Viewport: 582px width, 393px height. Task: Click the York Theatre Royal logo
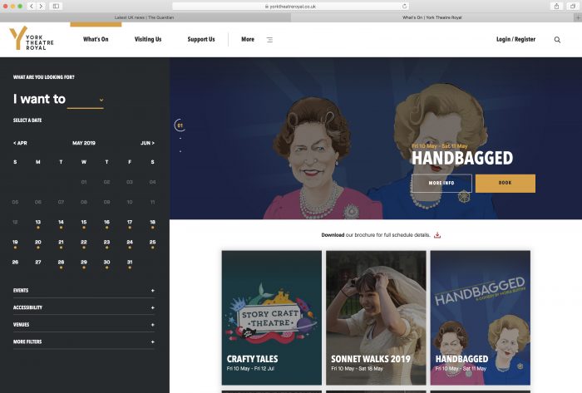(32, 38)
